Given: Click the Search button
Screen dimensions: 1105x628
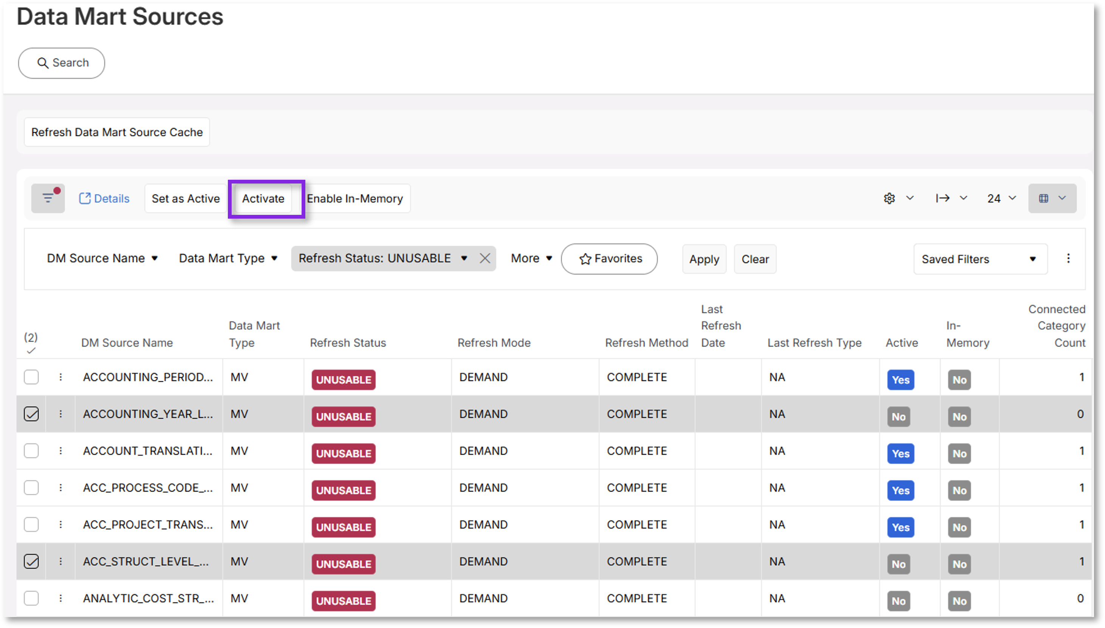Looking at the screenshot, I should pos(61,63).
